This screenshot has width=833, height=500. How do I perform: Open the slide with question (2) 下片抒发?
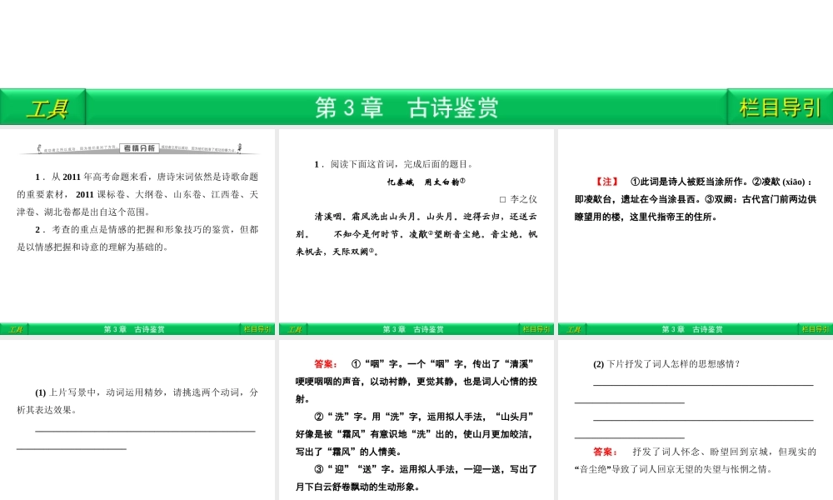tap(696, 420)
